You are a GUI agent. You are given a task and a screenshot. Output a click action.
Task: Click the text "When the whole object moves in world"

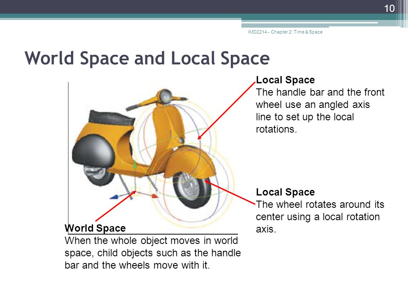pos(151,241)
